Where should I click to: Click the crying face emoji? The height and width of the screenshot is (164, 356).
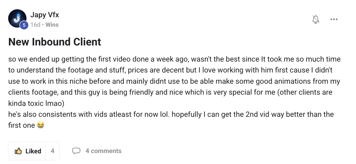point(41,125)
